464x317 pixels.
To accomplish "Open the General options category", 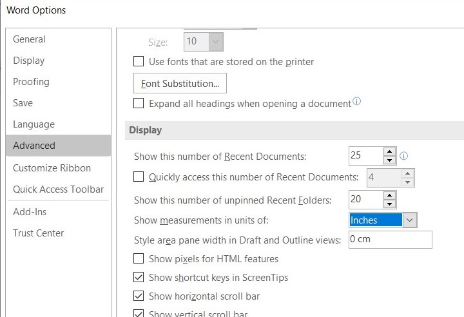I will click(x=58, y=39).
